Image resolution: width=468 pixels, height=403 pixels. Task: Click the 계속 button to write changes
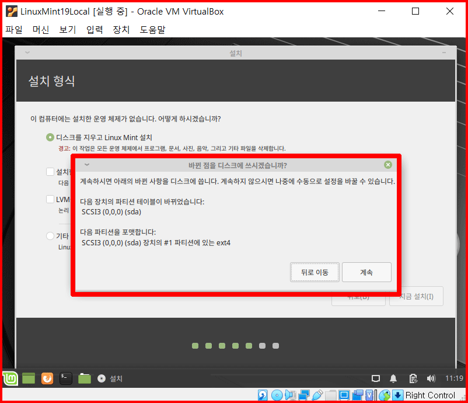[x=366, y=272]
